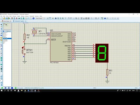Rotate anti-clockwise using the sidebar icon
The width and height of the screenshot is (140, 105).
(x=1, y=79)
